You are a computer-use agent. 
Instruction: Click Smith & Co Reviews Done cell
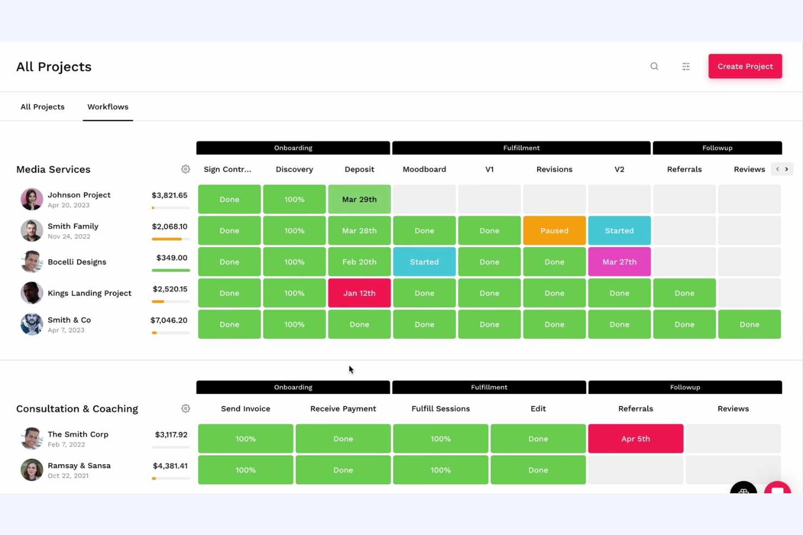pos(749,324)
